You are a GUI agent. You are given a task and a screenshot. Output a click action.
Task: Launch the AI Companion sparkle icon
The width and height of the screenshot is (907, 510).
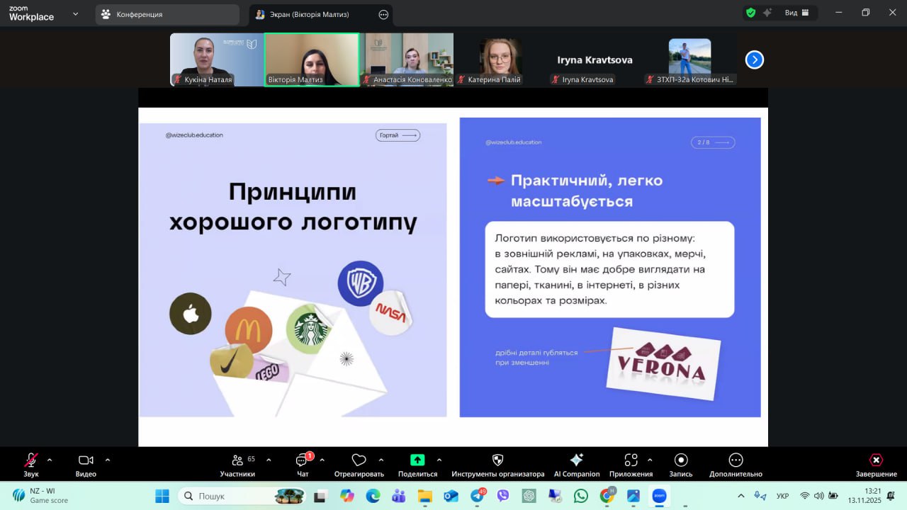click(576, 460)
